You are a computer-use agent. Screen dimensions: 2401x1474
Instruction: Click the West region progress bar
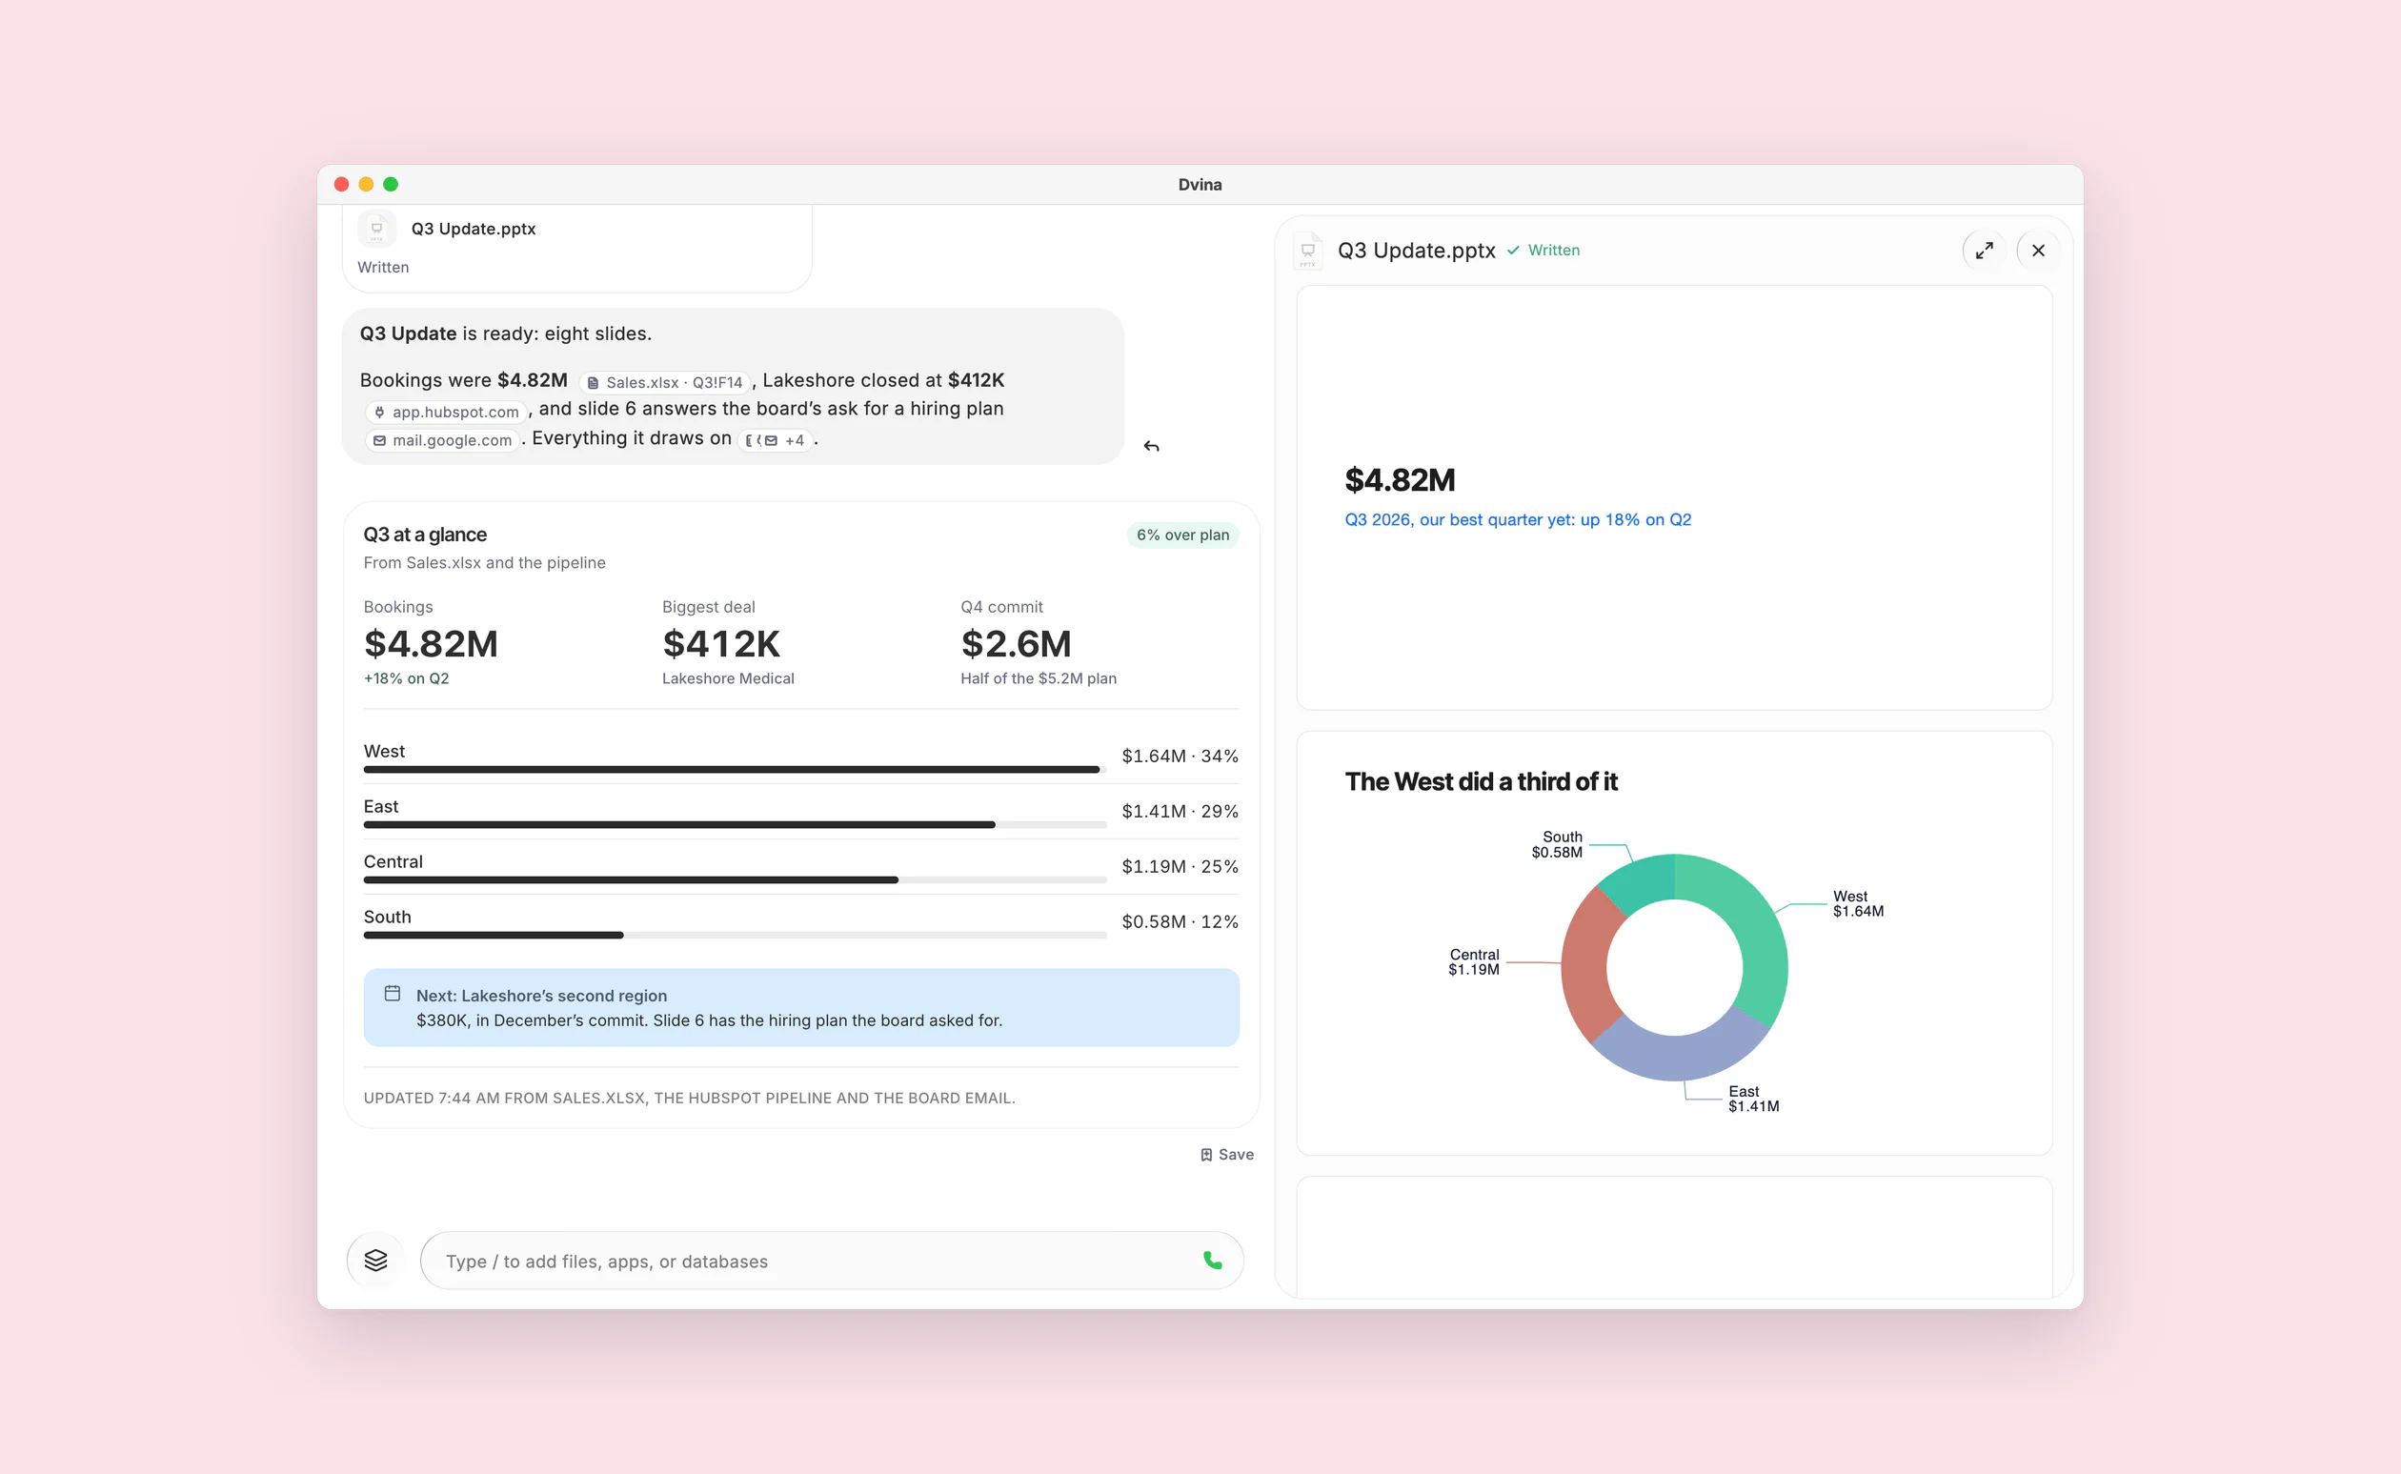click(x=734, y=769)
